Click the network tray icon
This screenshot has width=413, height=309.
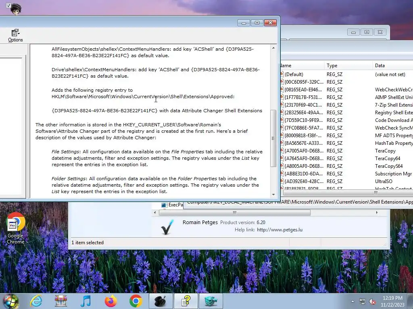pos(363,301)
